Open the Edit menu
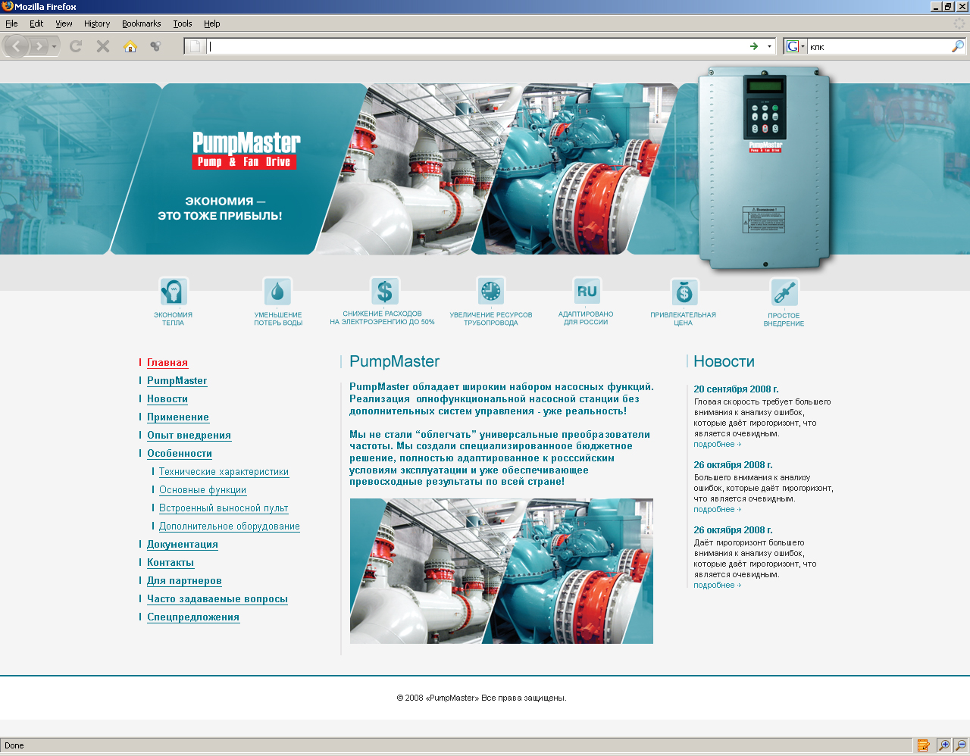The width and height of the screenshot is (970, 756). (36, 23)
